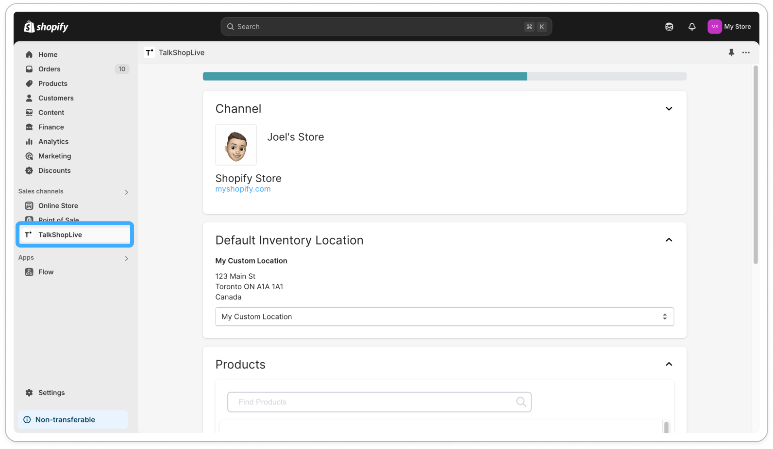Click the "Joel's Store" name
The image size is (773, 449).
pyautogui.click(x=295, y=137)
